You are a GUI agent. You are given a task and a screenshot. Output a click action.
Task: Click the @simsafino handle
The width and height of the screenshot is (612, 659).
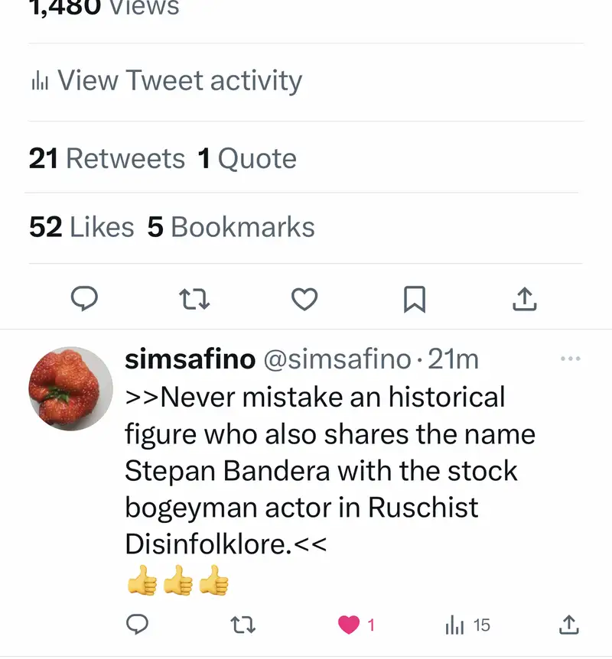click(337, 359)
